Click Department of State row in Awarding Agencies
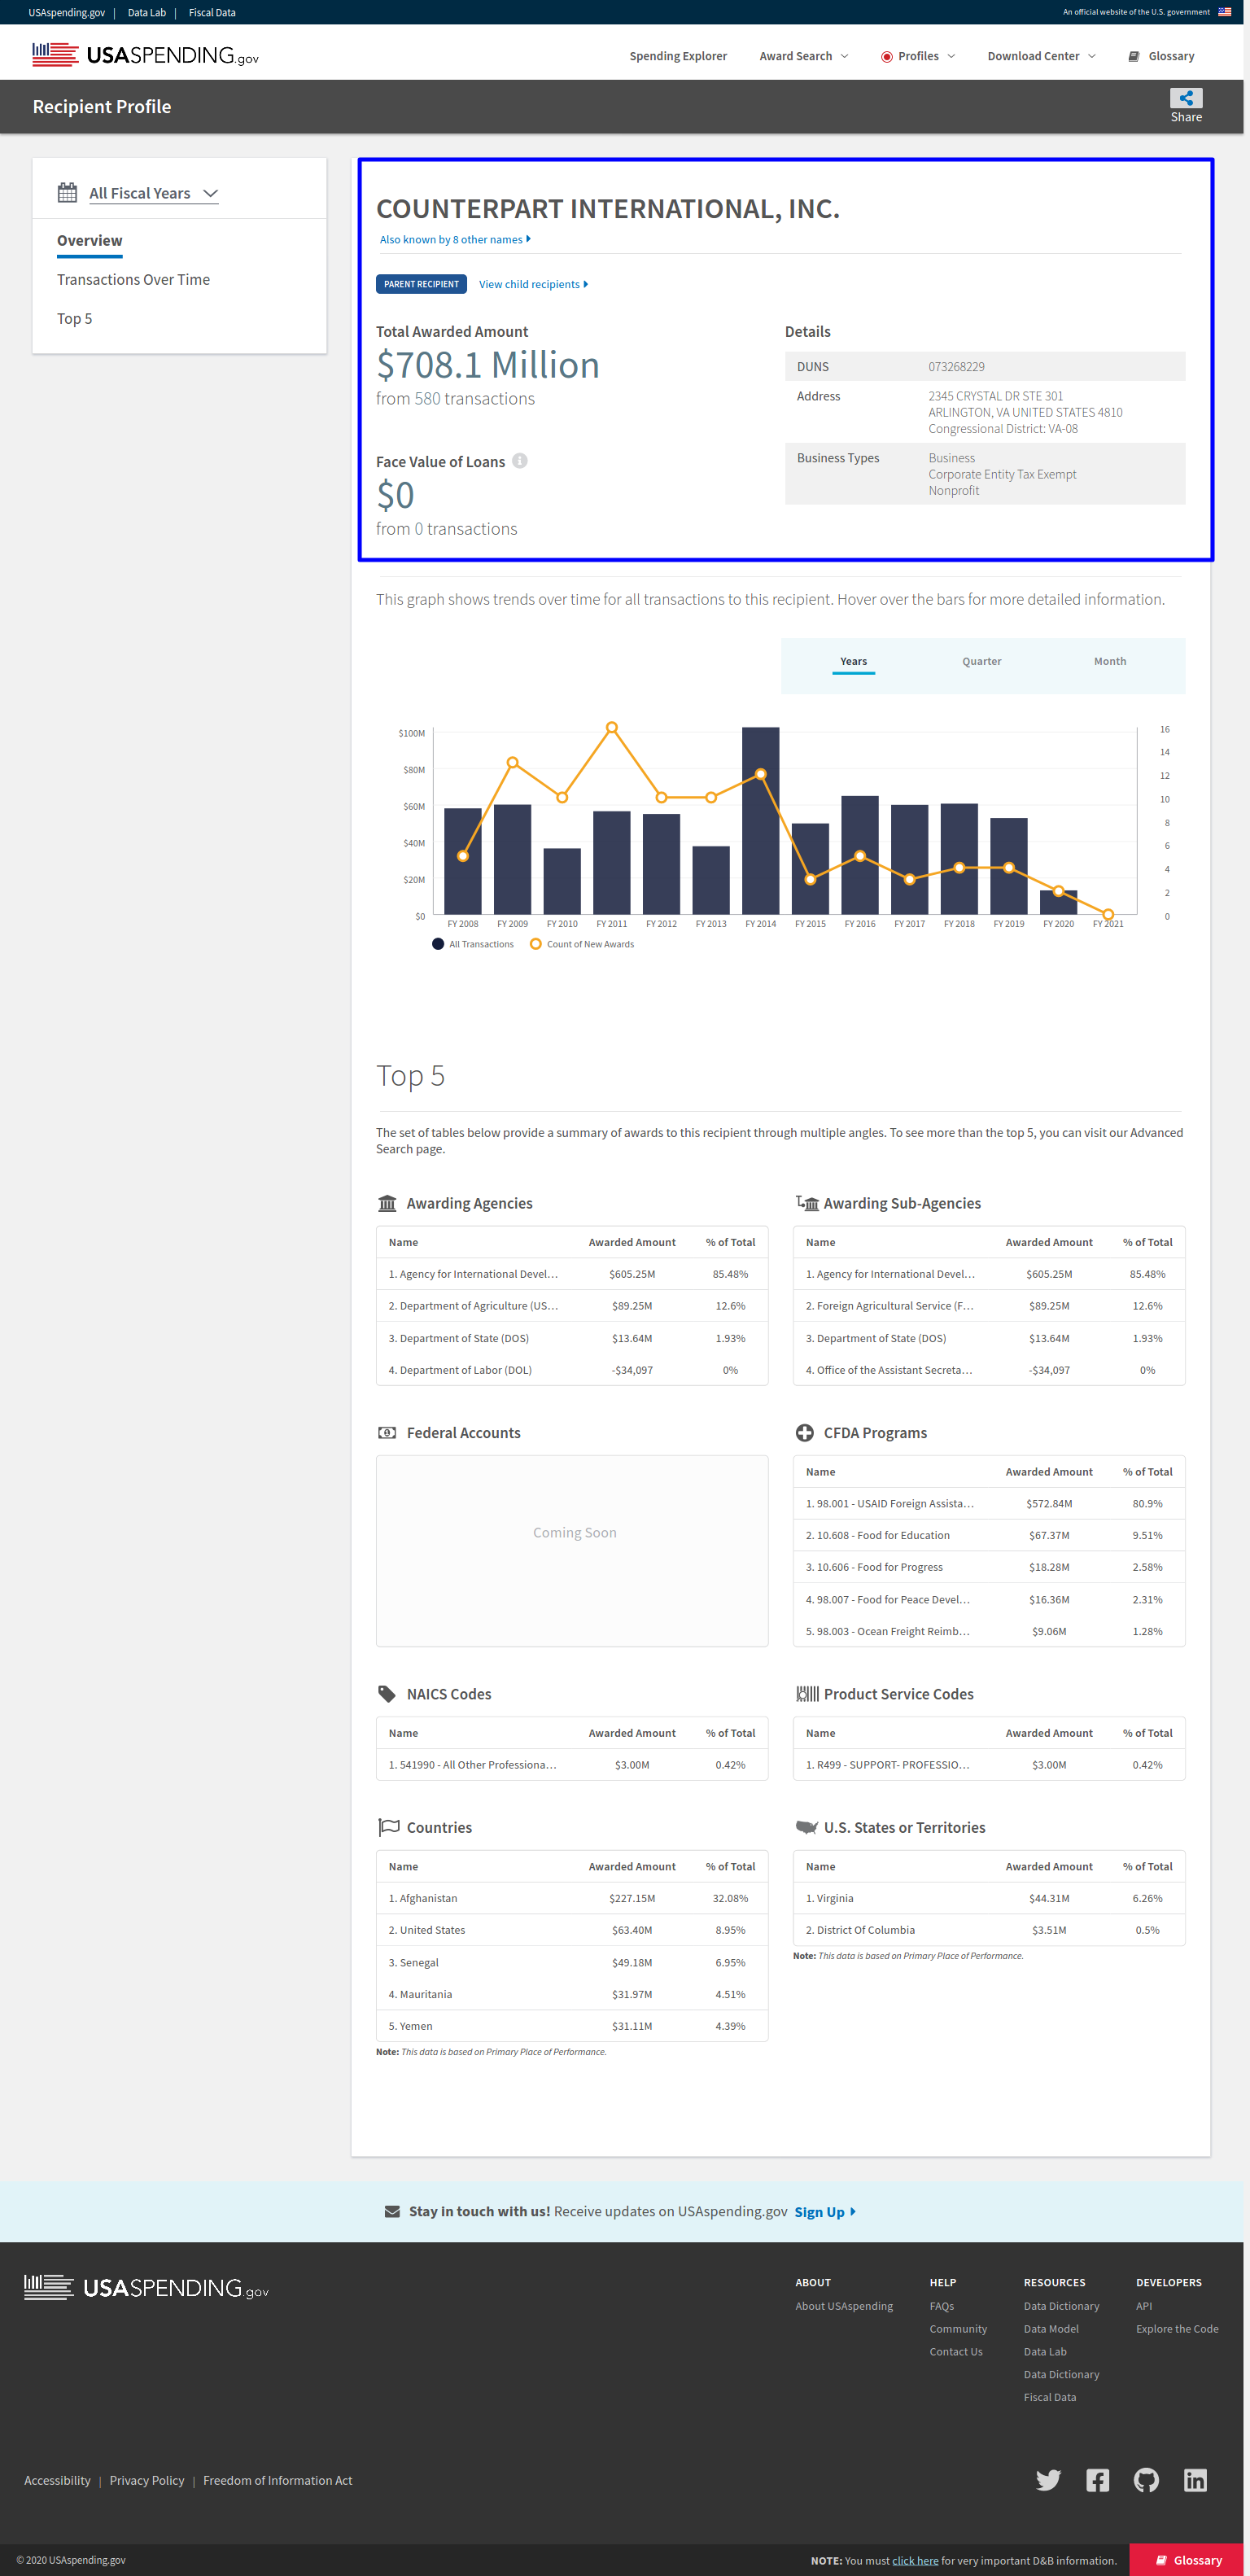Viewport: 1250px width, 2576px height. (572, 1338)
